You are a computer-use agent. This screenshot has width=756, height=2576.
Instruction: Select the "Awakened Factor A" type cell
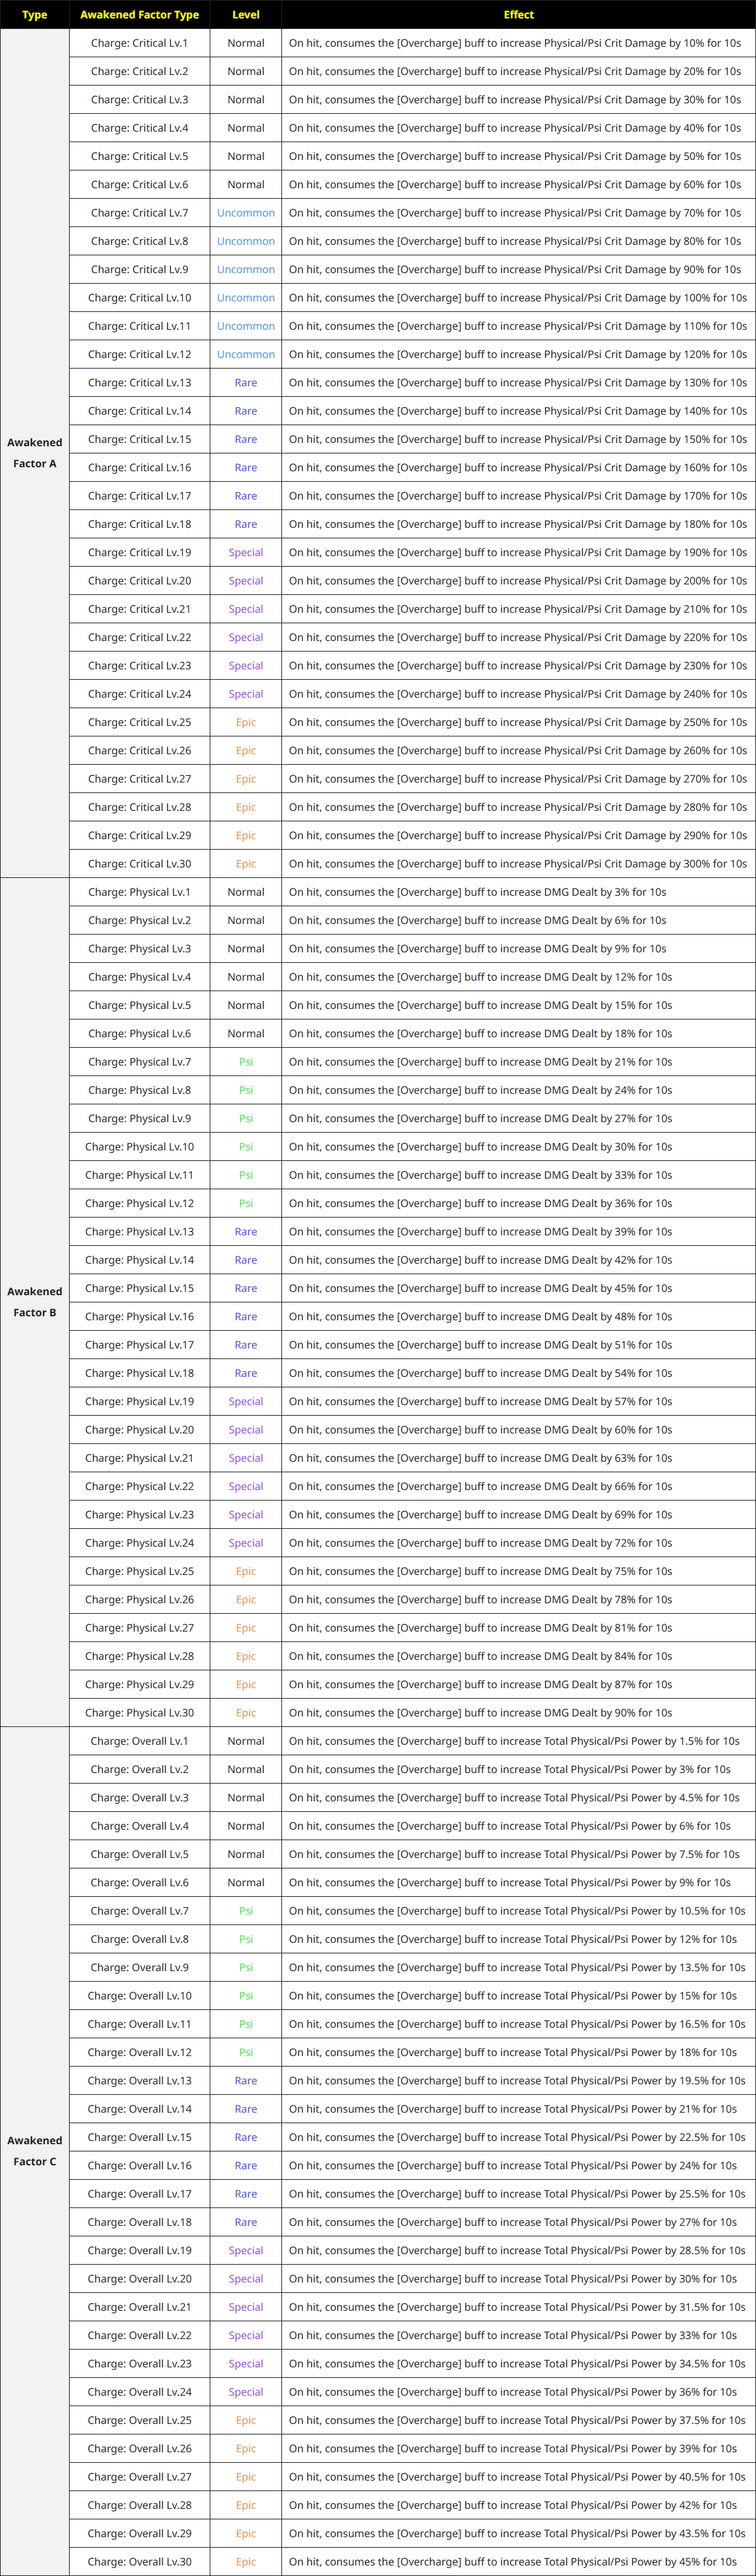coord(35,453)
